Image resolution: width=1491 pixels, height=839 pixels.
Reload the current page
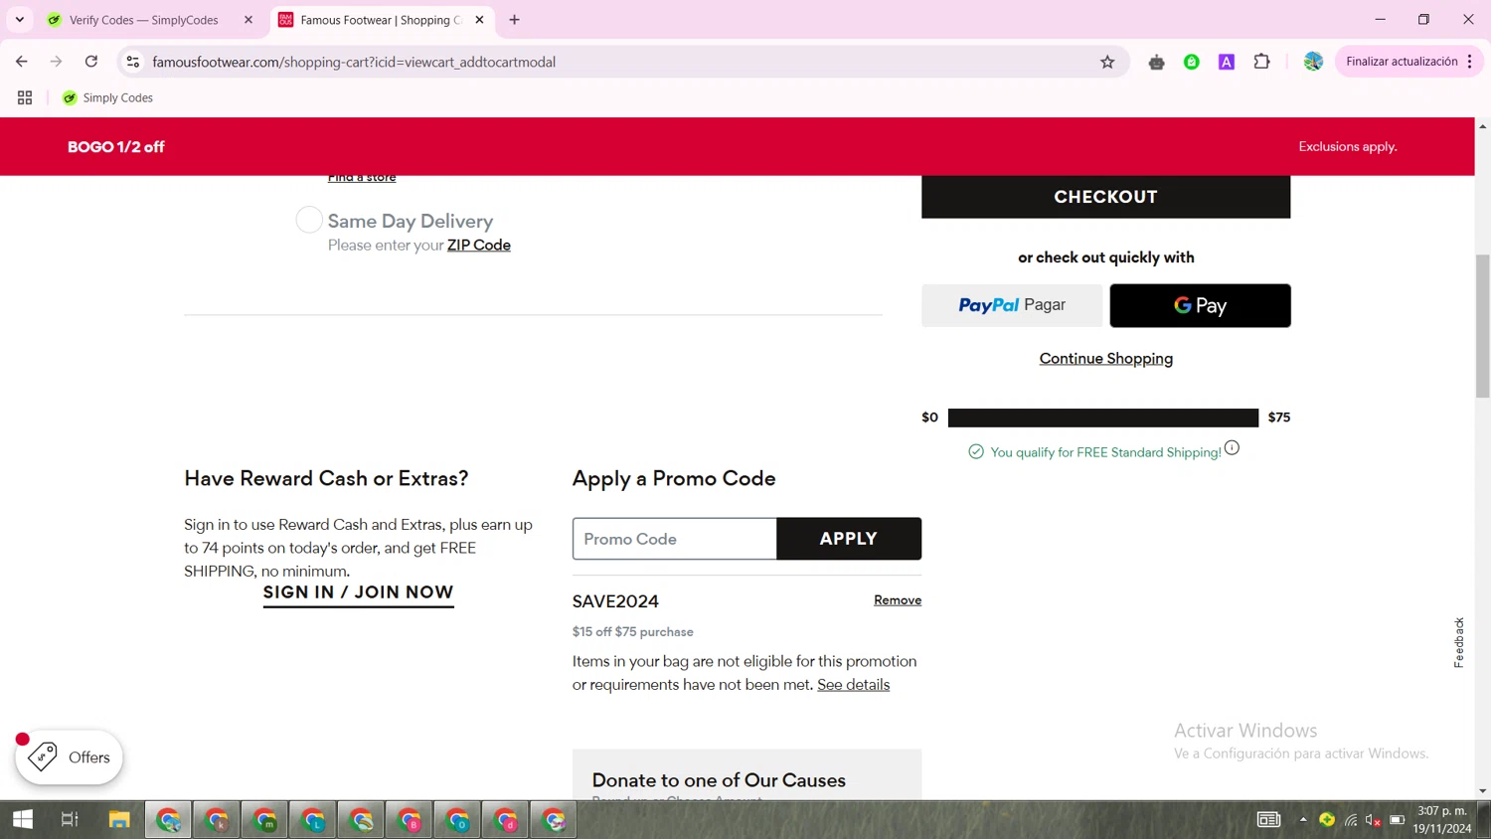point(91,62)
